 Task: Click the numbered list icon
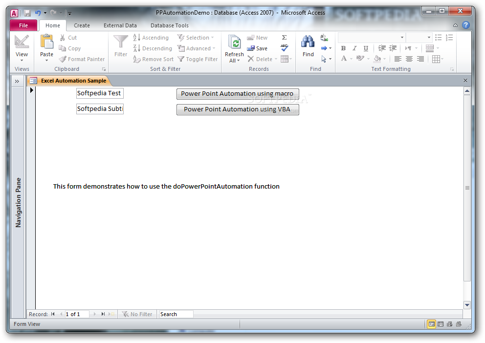click(449, 38)
